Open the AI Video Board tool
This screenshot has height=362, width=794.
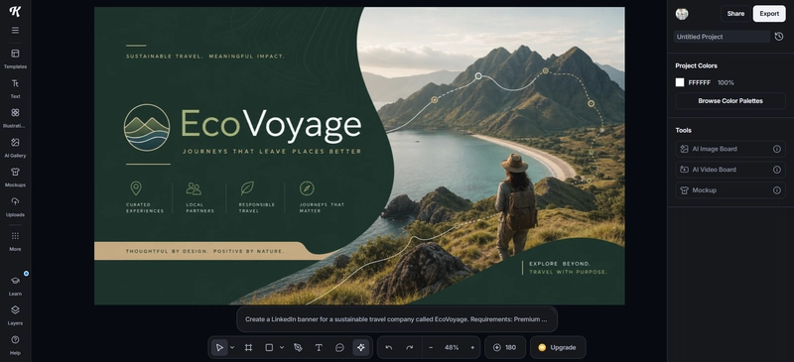pos(730,170)
